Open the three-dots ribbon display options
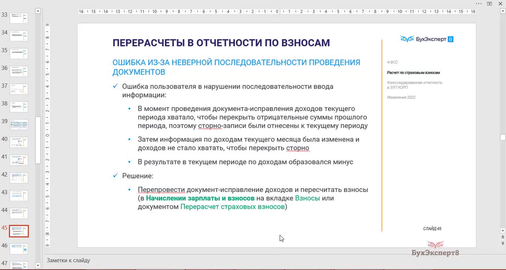The image size is (506, 270). pos(479,4)
